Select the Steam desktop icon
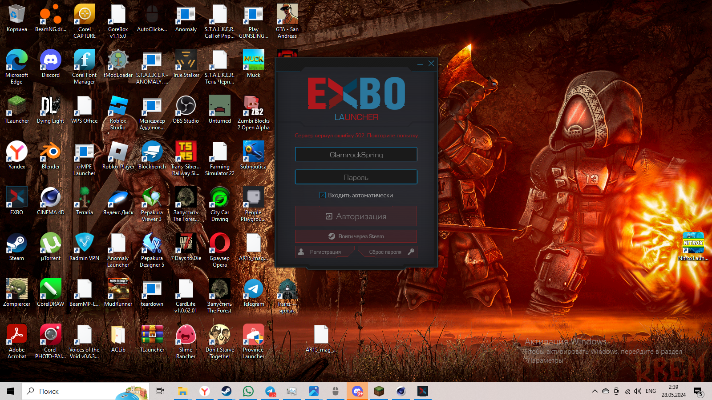This screenshot has height=400, width=712. [17, 248]
